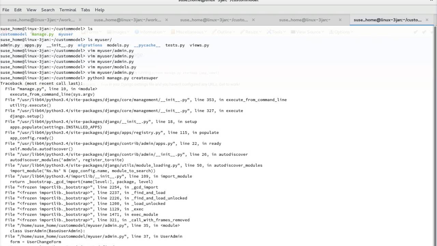Screen dimensions: 437x246
Task: Click 'apps.populate(settings.INSTALLED_APPS)' line
Action: point(56,127)
